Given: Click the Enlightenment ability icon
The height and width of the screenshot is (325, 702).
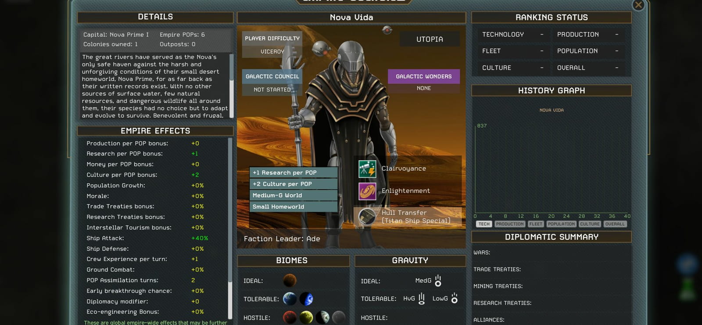Looking at the screenshot, I should point(367,191).
